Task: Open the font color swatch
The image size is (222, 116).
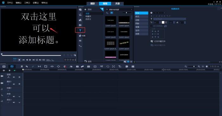Action: (163, 23)
